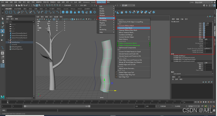Pick the Paint Selection tool

click(x=2, y=27)
